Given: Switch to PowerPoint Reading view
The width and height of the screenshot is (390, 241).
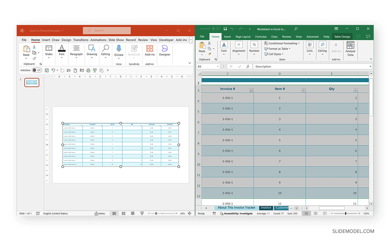Looking at the screenshot, I should coord(133,213).
